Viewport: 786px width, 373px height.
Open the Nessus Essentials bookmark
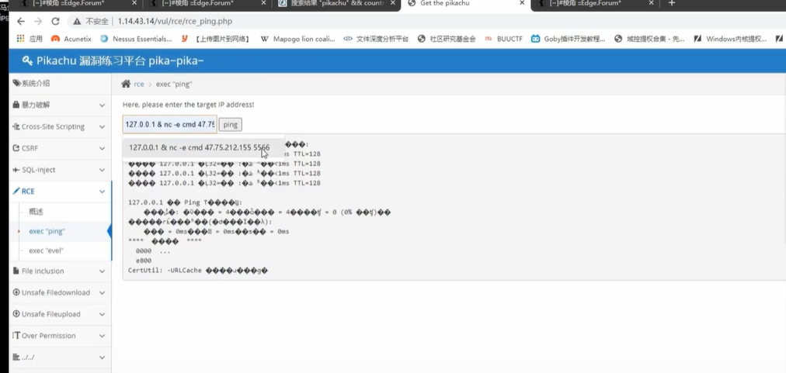click(136, 39)
